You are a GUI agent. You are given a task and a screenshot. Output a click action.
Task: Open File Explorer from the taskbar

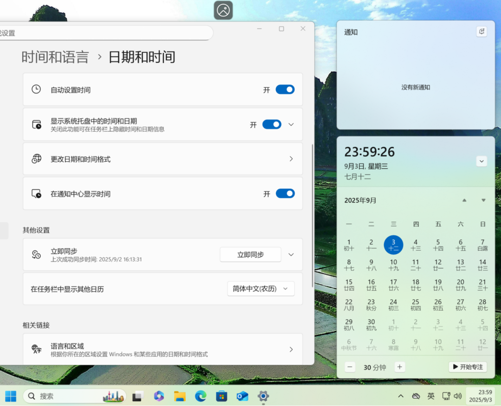click(x=180, y=396)
